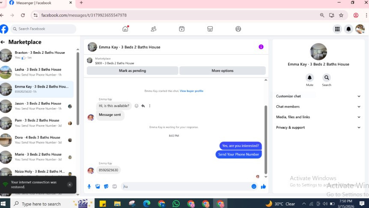This screenshot has height=208, width=369.
Task: Reload the page with the browser refresh button
Action: point(23,15)
